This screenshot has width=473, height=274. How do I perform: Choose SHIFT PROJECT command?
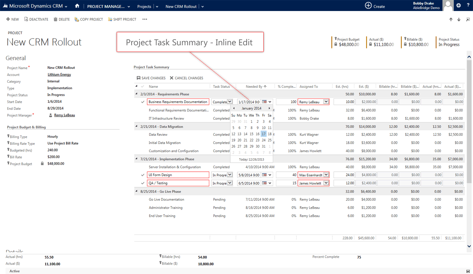click(x=122, y=19)
